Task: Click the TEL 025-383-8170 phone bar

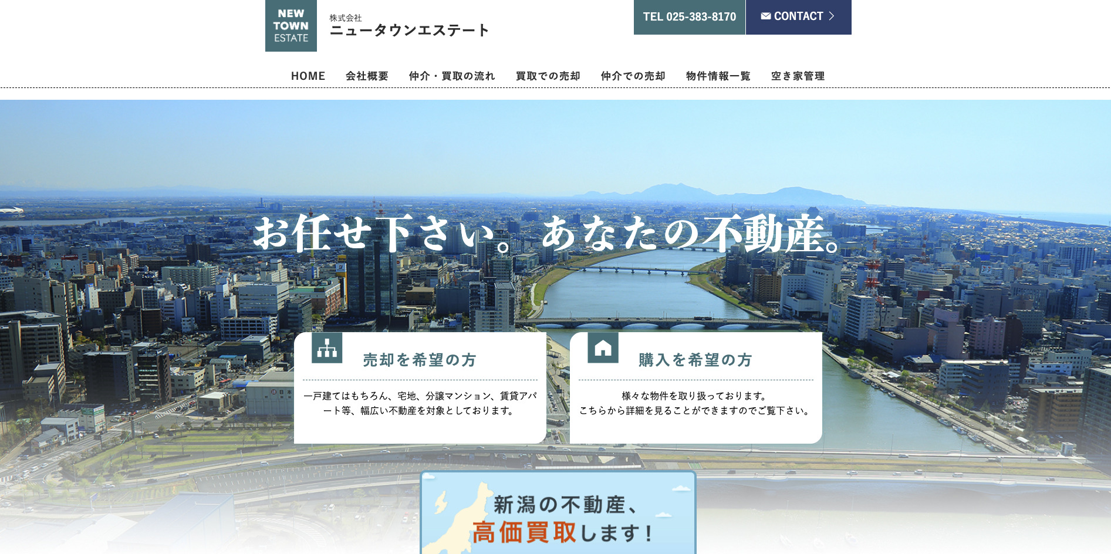Action: tap(689, 16)
